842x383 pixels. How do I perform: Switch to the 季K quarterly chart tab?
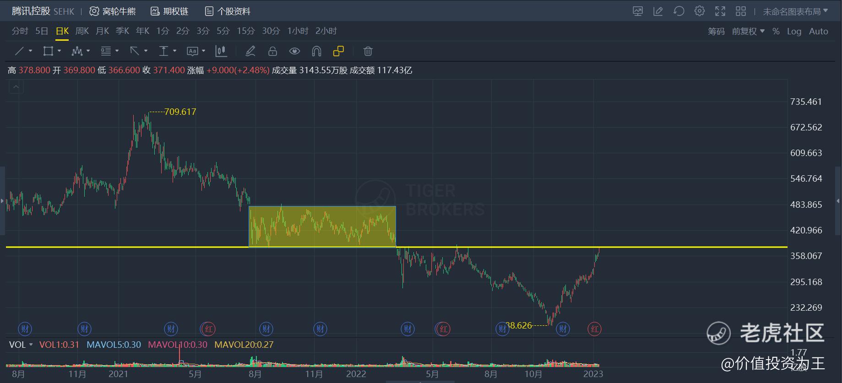[122, 31]
